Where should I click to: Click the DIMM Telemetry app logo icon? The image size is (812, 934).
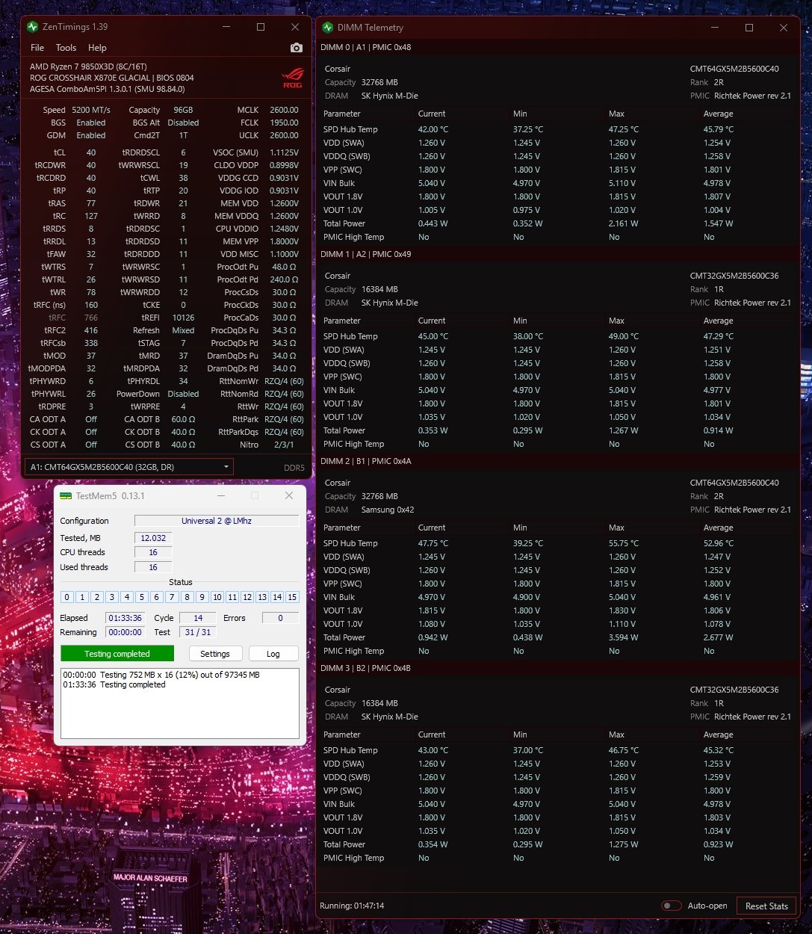[328, 28]
